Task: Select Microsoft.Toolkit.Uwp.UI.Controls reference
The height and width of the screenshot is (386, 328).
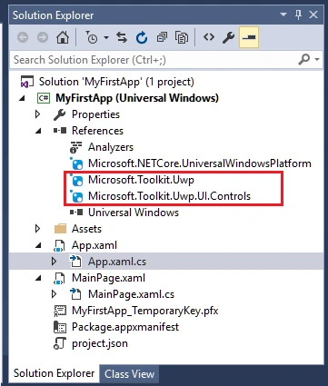Action: tap(169, 196)
